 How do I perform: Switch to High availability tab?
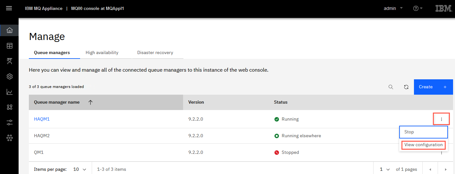click(x=102, y=52)
